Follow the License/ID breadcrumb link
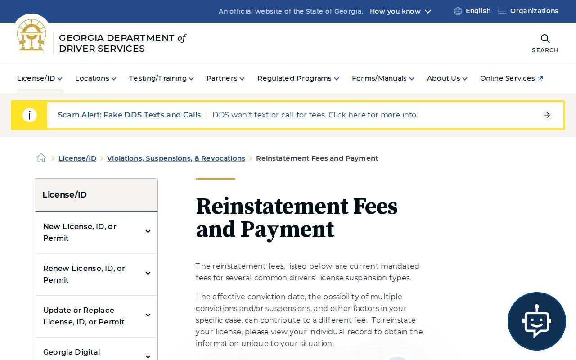 pos(77,158)
